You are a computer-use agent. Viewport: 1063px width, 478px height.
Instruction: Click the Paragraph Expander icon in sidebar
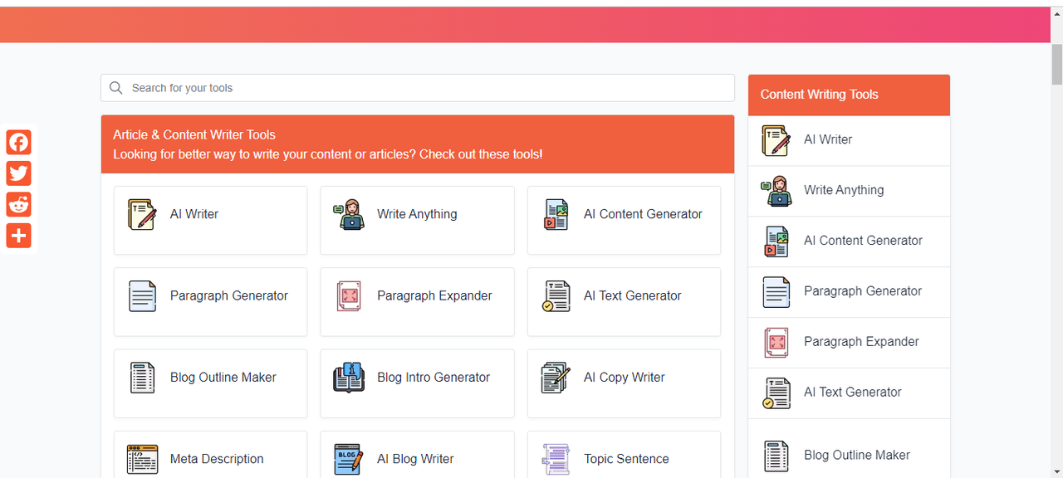tap(776, 342)
